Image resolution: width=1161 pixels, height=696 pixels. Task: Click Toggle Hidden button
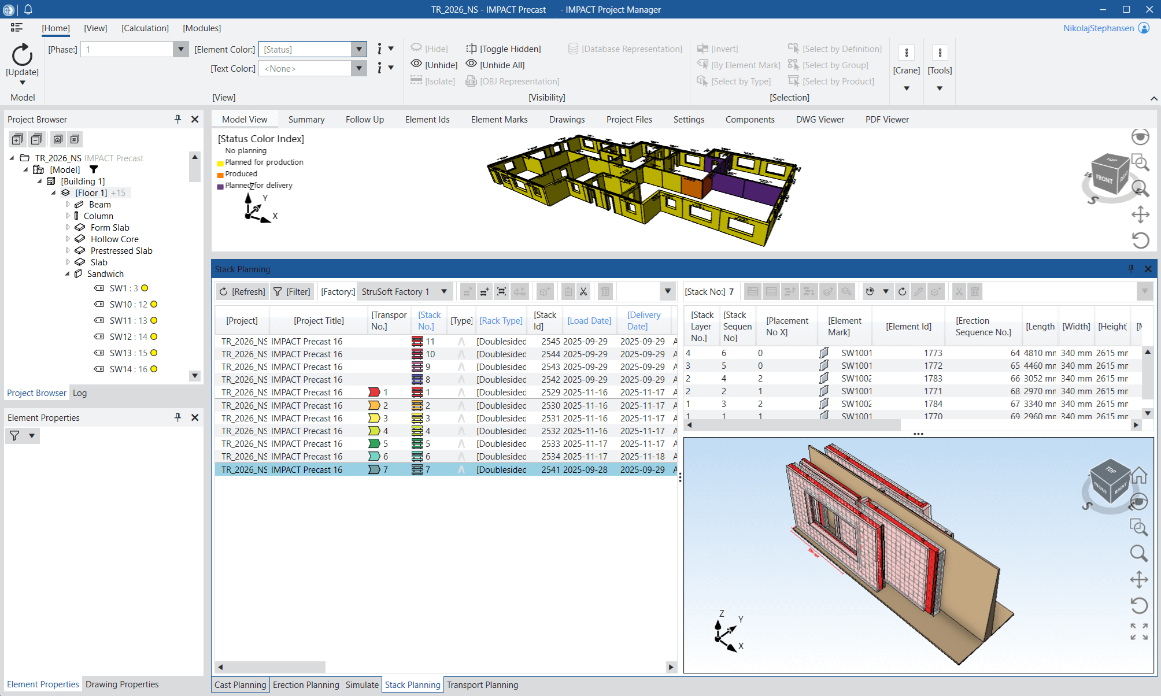tap(504, 49)
